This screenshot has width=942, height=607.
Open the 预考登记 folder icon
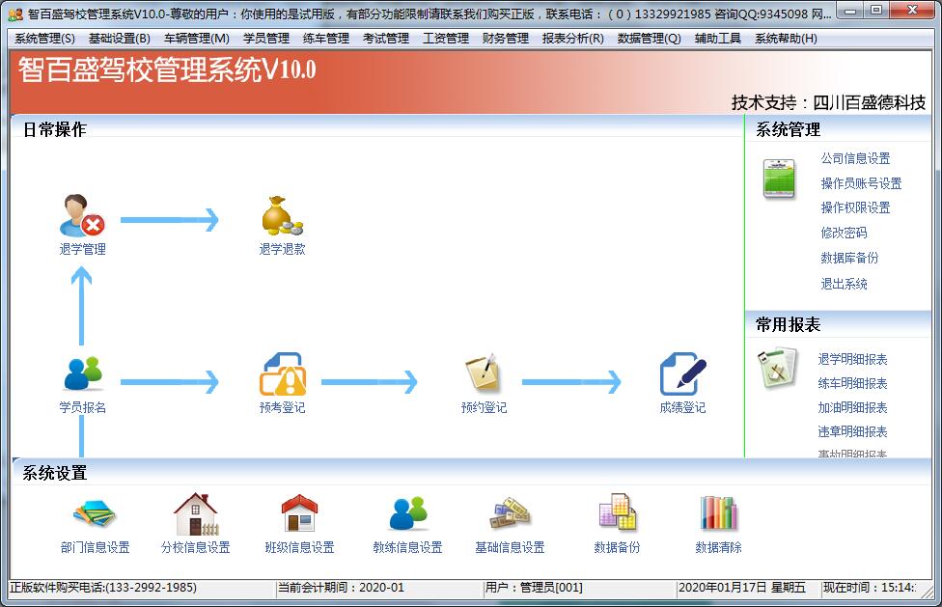click(283, 373)
